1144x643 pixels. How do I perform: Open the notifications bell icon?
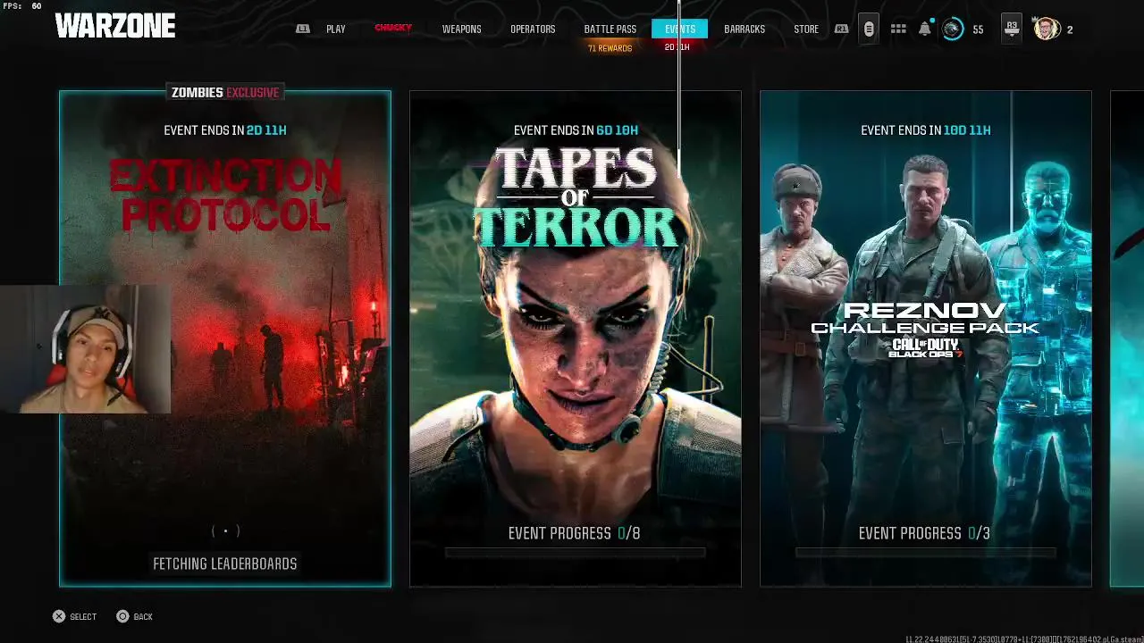[x=925, y=29]
